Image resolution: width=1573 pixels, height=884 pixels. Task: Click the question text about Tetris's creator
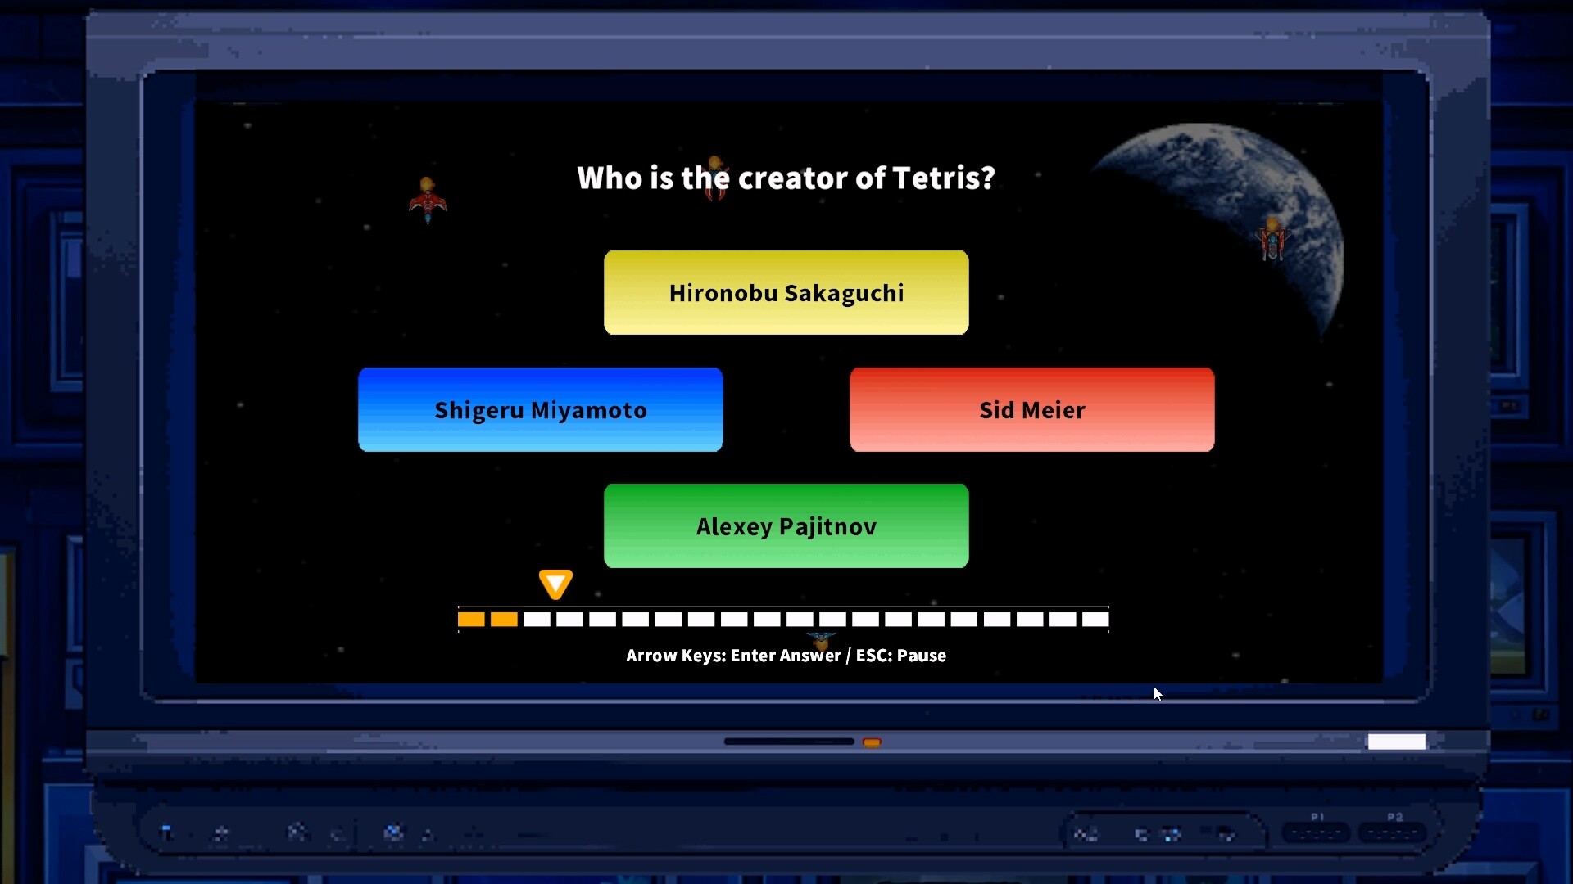click(x=786, y=178)
